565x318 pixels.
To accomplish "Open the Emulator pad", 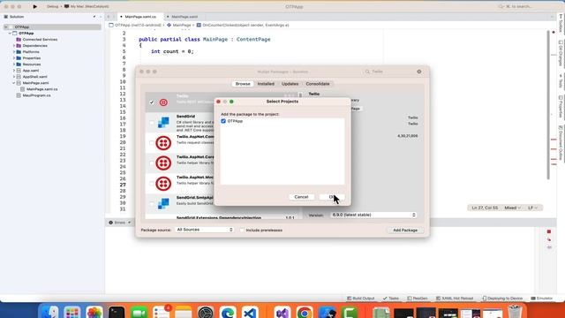I will pos(541,299).
